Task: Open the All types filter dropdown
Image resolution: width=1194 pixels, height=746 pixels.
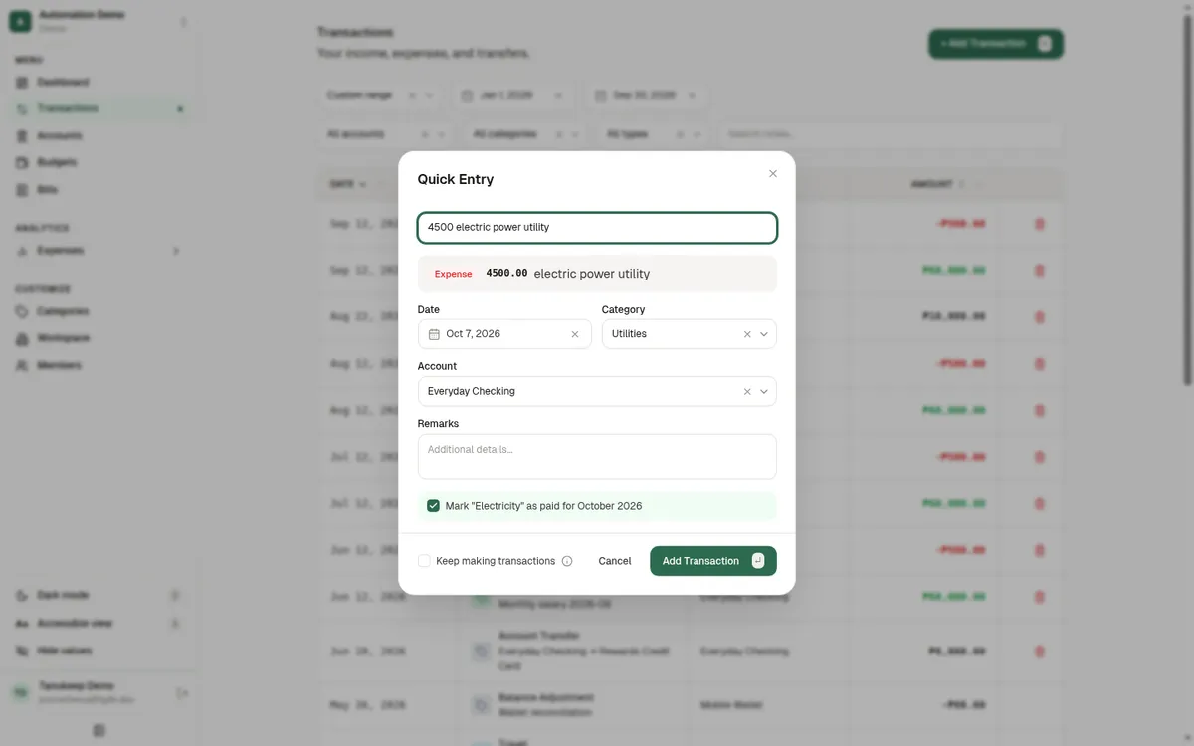Action: tap(655, 134)
